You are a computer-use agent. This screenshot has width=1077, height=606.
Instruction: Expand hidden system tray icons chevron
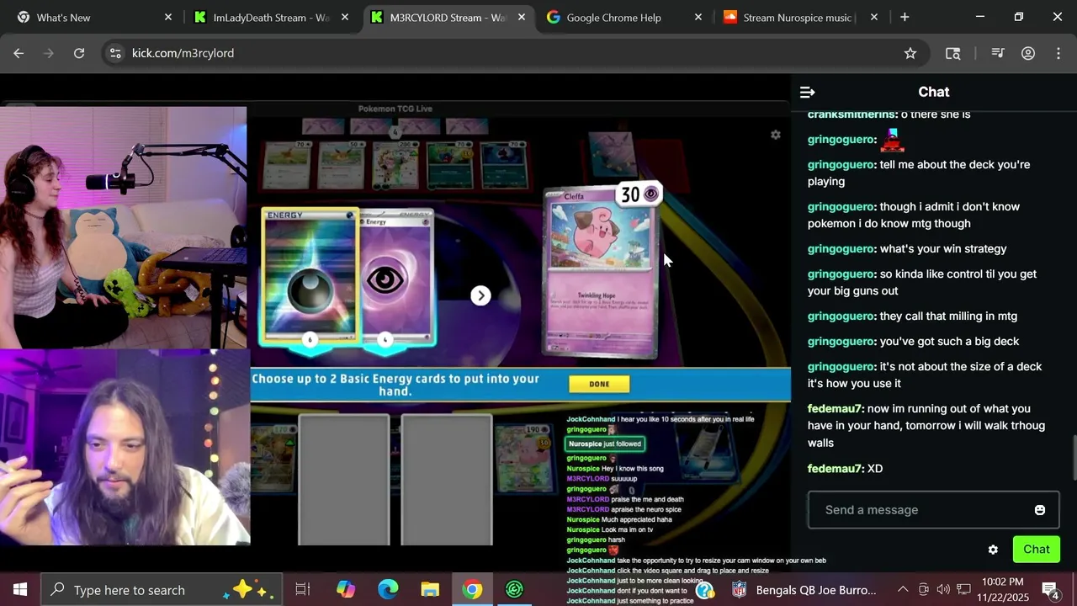(903, 589)
